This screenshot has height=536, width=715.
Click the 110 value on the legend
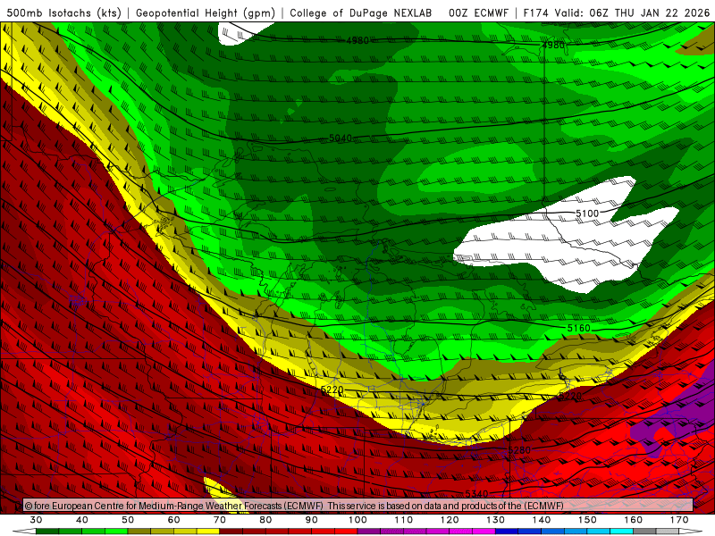coord(404,520)
